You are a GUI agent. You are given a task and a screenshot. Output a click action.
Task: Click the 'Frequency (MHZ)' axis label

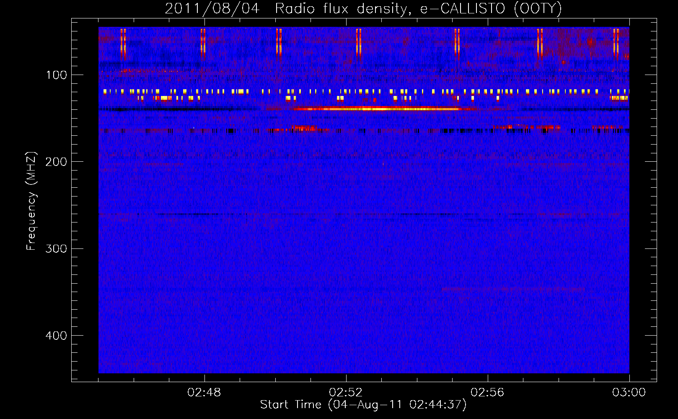point(31,201)
